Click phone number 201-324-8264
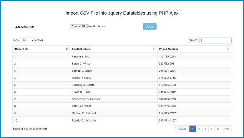244x138 pixels. pyautogui.click(x=167, y=71)
